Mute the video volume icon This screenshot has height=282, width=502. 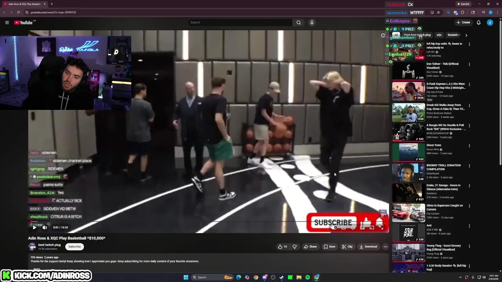tap(45, 227)
